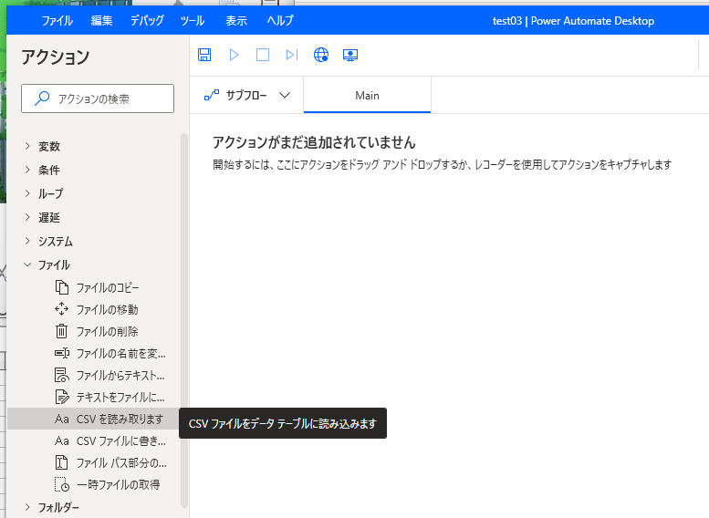Image resolution: width=709 pixels, height=518 pixels.
Task: Expand the 変数 action group
Action: 27,146
